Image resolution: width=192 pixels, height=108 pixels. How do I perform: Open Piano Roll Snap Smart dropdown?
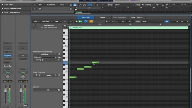point(153,21)
